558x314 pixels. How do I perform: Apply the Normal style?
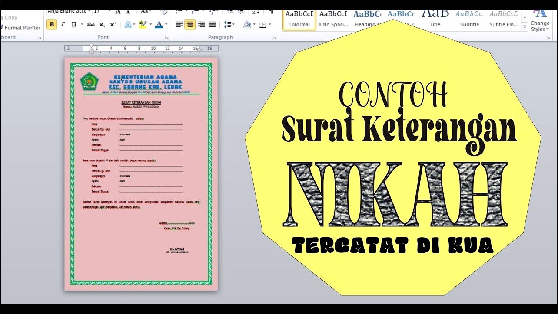[299, 19]
